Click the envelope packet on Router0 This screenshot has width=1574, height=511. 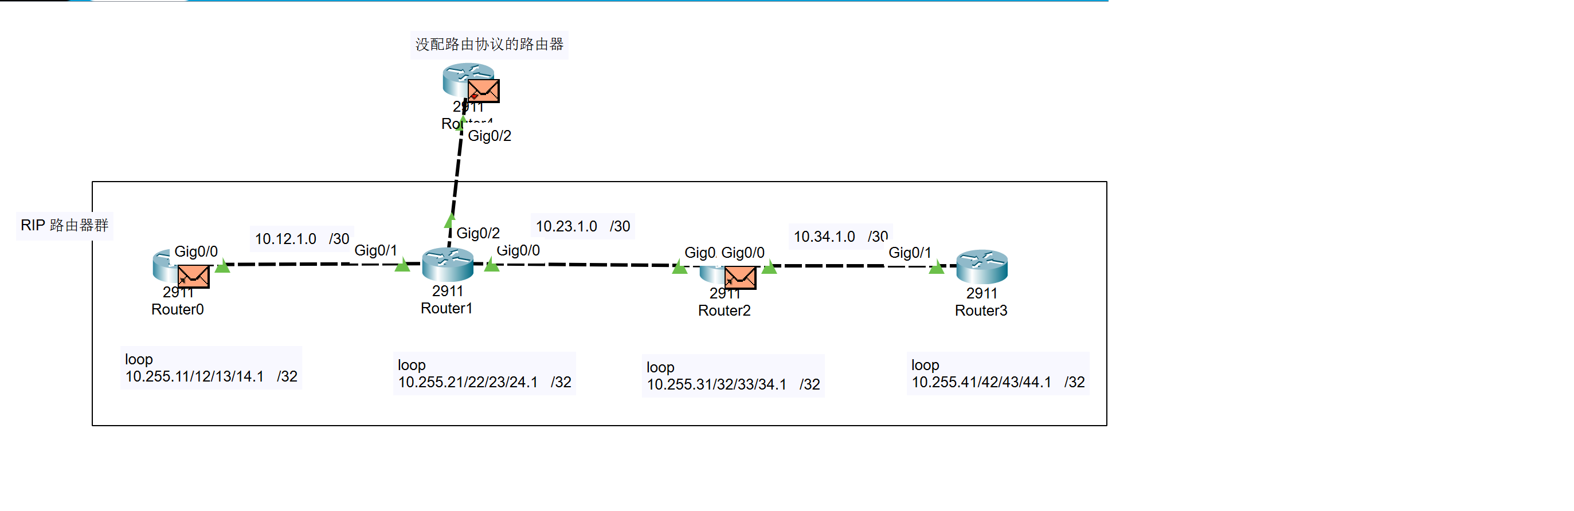click(194, 277)
